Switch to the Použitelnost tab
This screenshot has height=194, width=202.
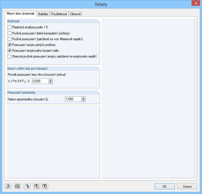(59, 14)
